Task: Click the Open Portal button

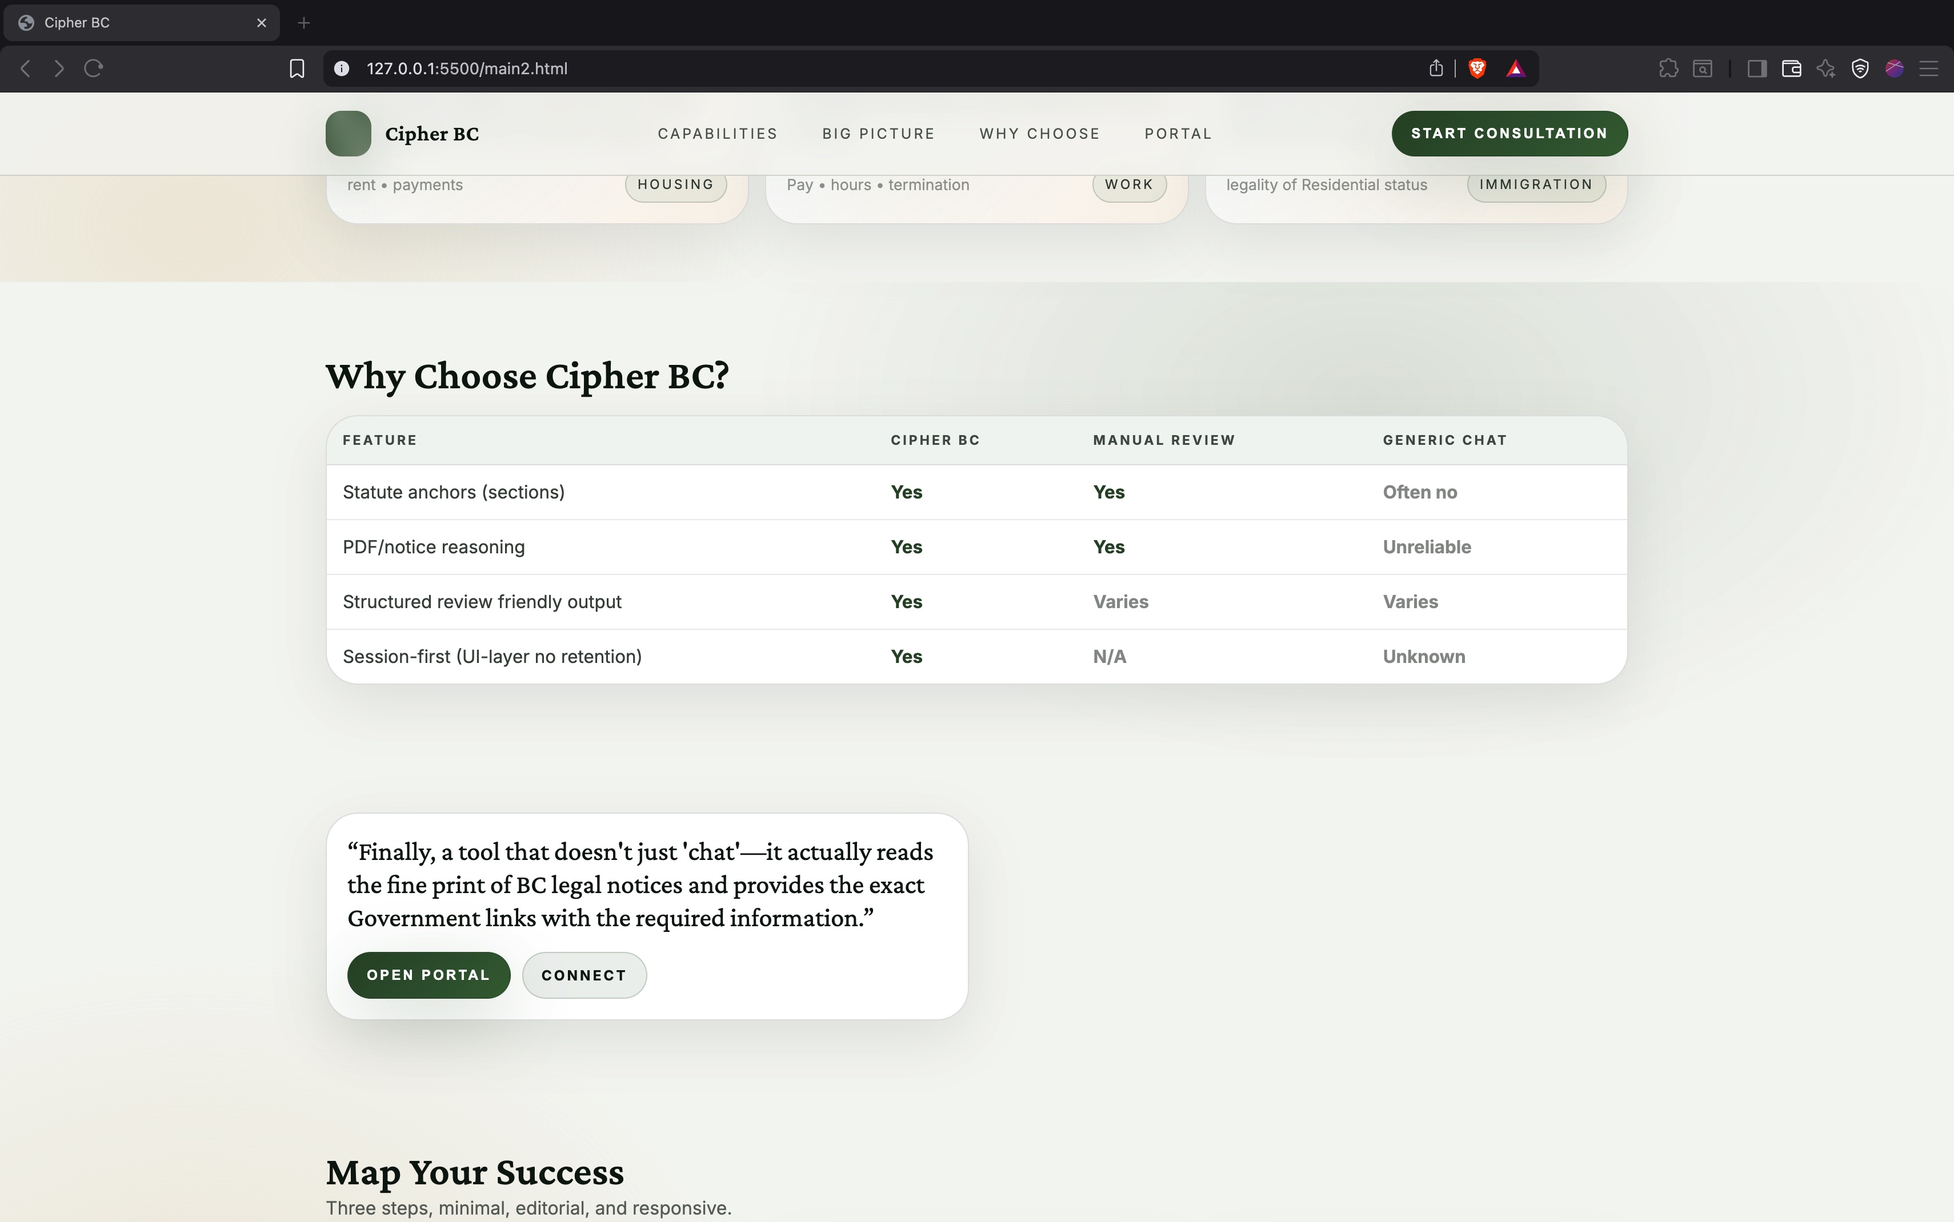Action: point(429,975)
